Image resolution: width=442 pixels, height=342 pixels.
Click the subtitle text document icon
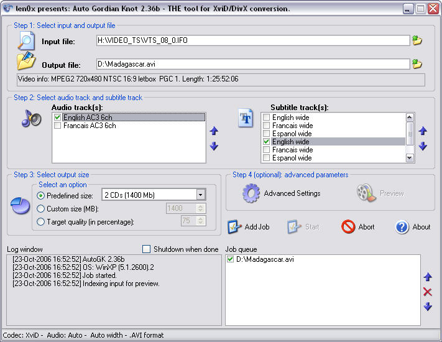[246, 118]
